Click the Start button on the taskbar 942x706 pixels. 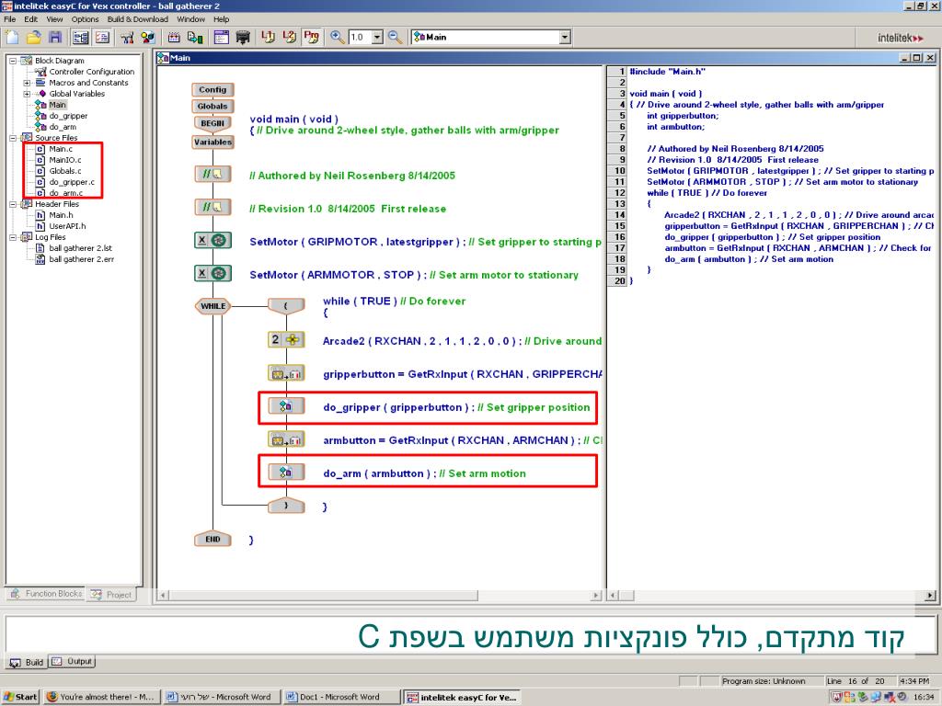[20, 697]
